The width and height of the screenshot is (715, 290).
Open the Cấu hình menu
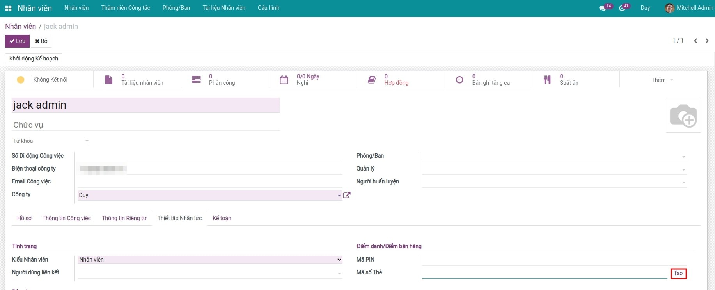click(268, 8)
